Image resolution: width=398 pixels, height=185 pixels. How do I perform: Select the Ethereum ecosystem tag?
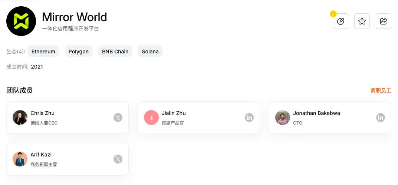click(43, 52)
